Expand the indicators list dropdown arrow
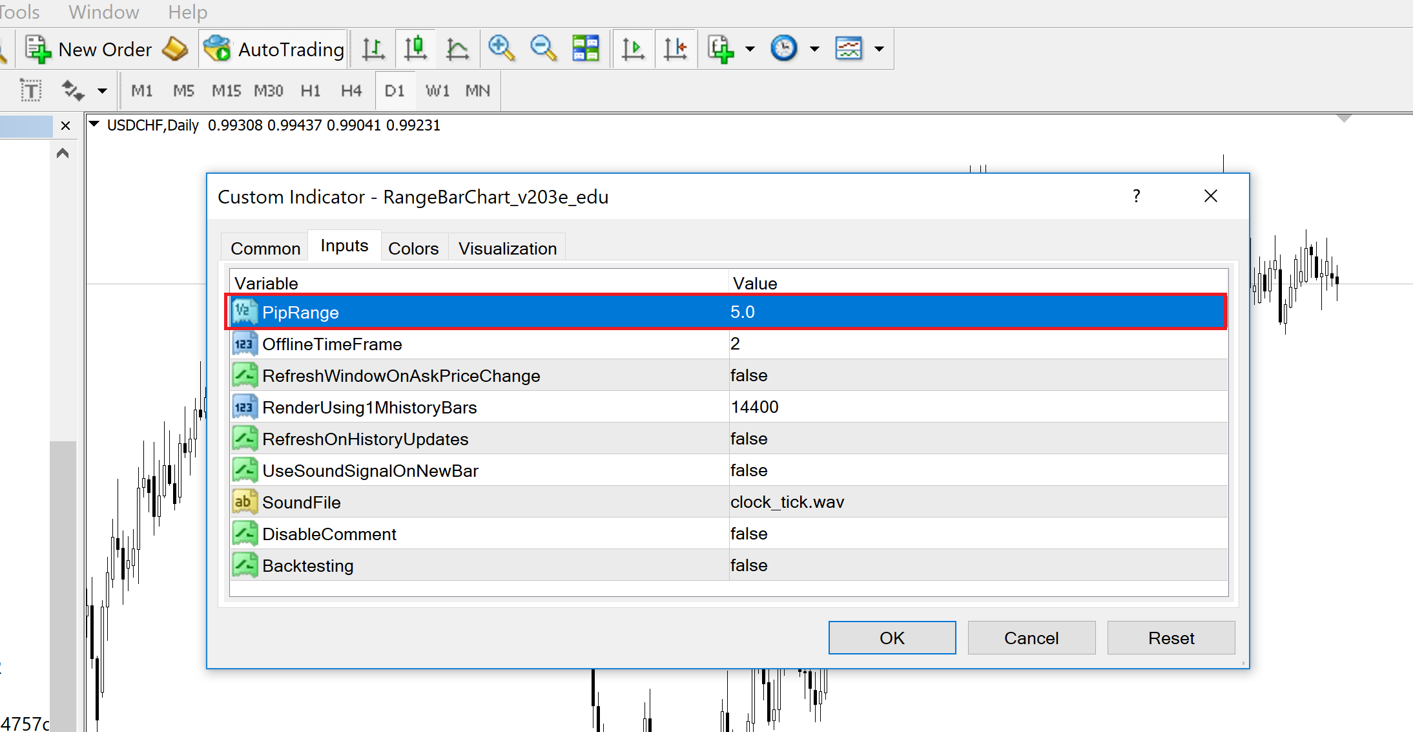1413x732 pixels. [750, 49]
